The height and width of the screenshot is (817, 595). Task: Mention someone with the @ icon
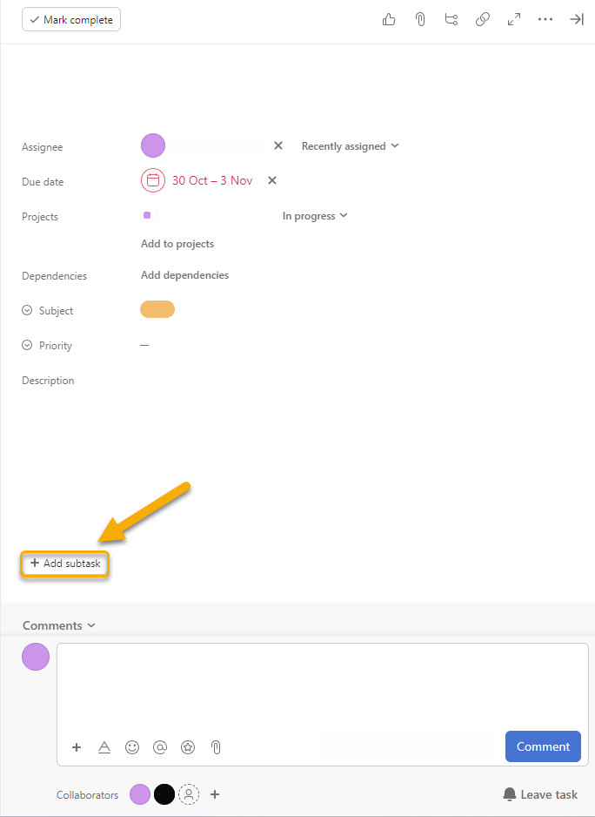click(x=160, y=746)
